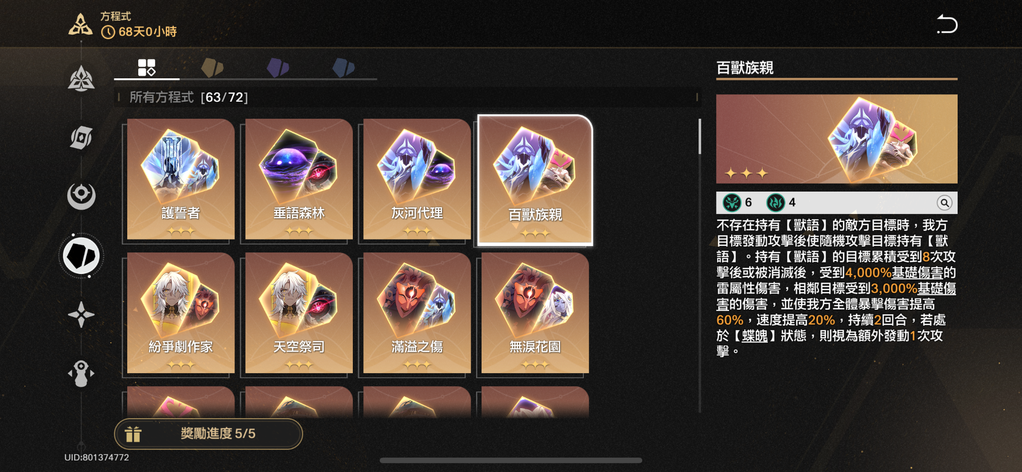Image resolution: width=1022 pixels, height=472 pixels.
Task: Select the 滿溢之傷 equation card
Action: pos(417,313)
